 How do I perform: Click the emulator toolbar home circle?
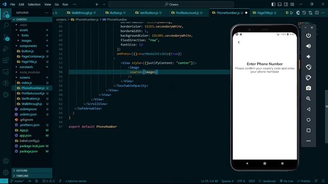[x=309, y=120]
